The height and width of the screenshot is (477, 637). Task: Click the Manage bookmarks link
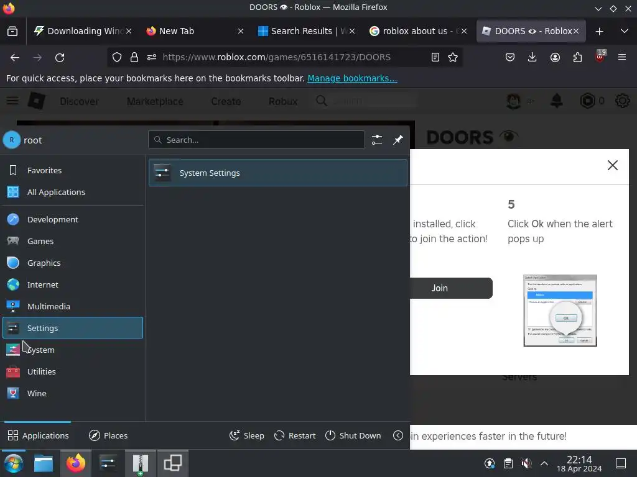[352, 78]
